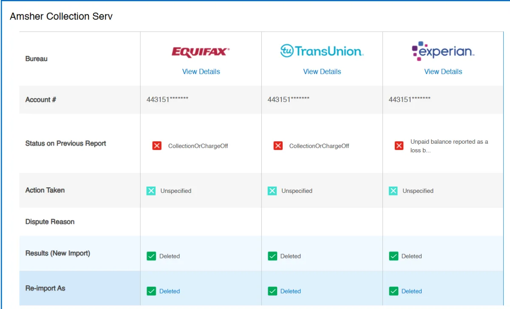This screenshot has height=309, width=510.
Task: Click teal X icon for Experian Action Taken
Action: (393, 191)
